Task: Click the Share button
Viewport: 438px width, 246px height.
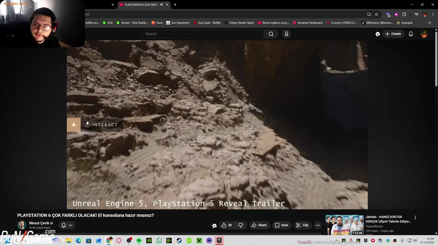Action: click(x=259, y=225)
